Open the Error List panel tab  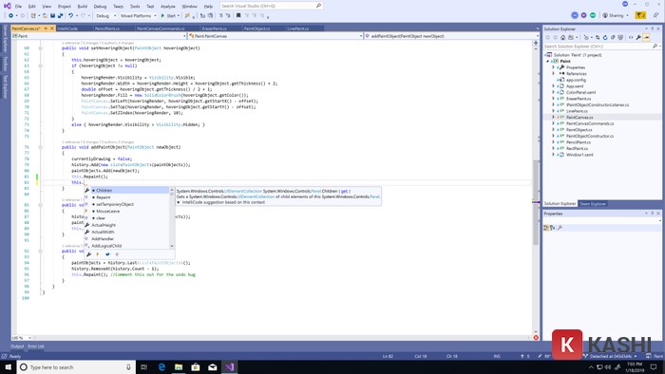(36, 346)
